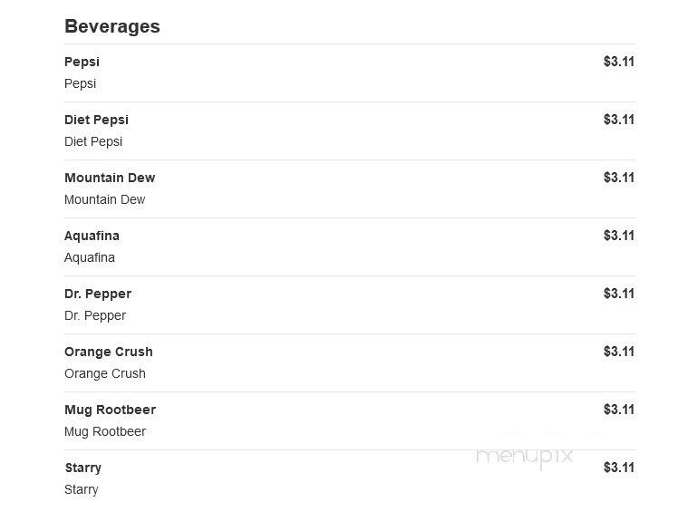
Task: Click the menupix watermark logo
Action: point(525,457)
